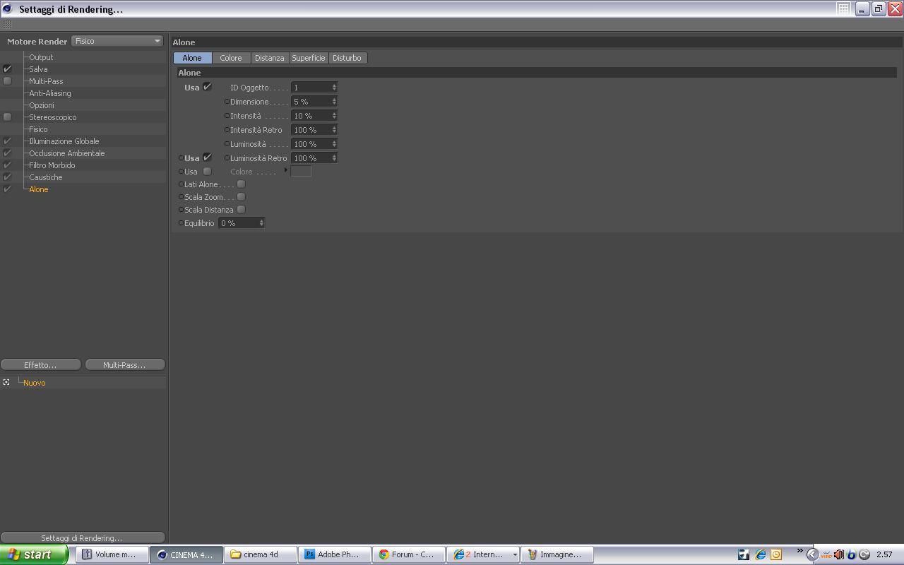Open the Windows start button

click(x=34, y=554)
